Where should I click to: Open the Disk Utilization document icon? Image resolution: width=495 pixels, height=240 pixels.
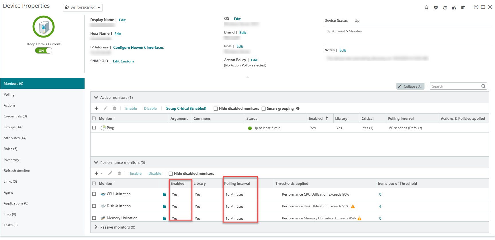pyautogui.click(x=164, y=206)
